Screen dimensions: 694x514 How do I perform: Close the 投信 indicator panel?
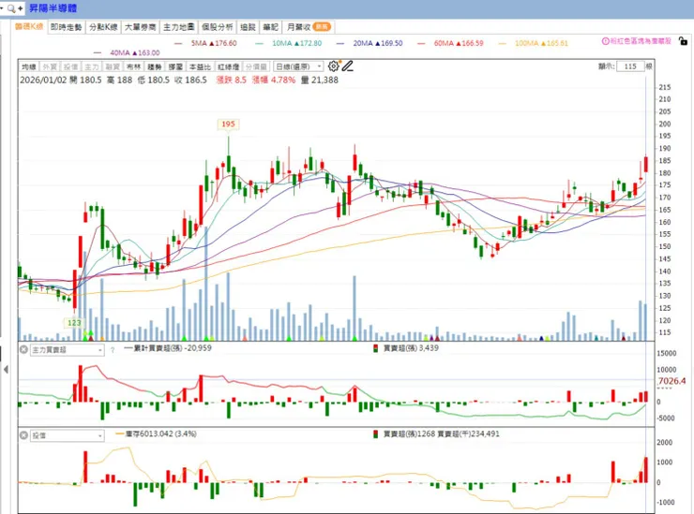point(23,435)
